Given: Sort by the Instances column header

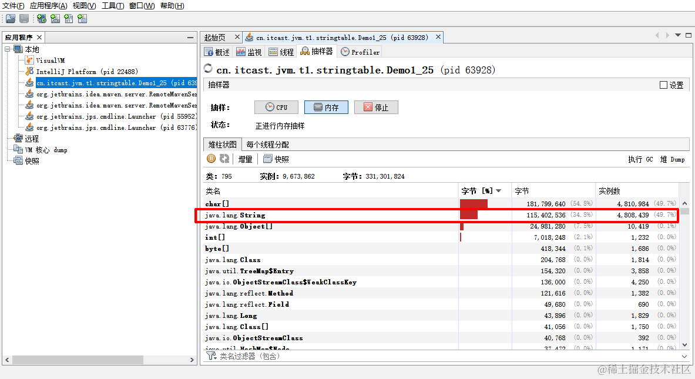Looking at the screenshot, I should (637, 190).
